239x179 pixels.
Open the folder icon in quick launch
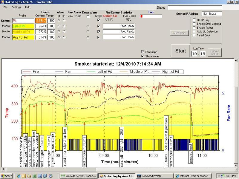(x=29, y=176)
